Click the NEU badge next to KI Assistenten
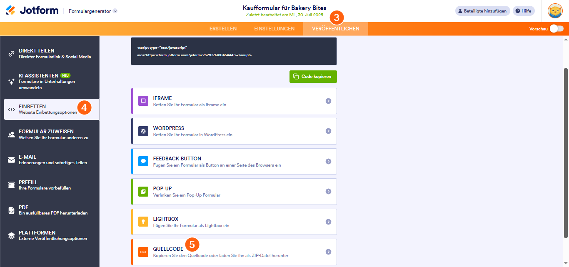This screenshot has height=267, width=569. (x=65, y=75)
